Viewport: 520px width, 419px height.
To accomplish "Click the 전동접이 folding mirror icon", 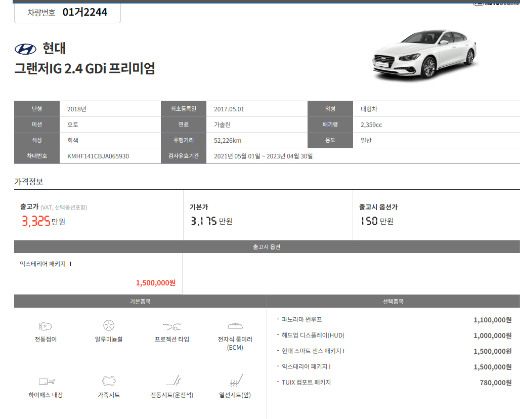I will click(46, 326).
